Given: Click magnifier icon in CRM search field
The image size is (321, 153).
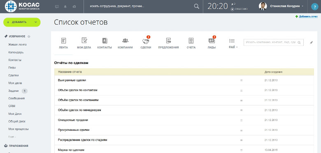Looking at the screenshot, I should [299, 42].
